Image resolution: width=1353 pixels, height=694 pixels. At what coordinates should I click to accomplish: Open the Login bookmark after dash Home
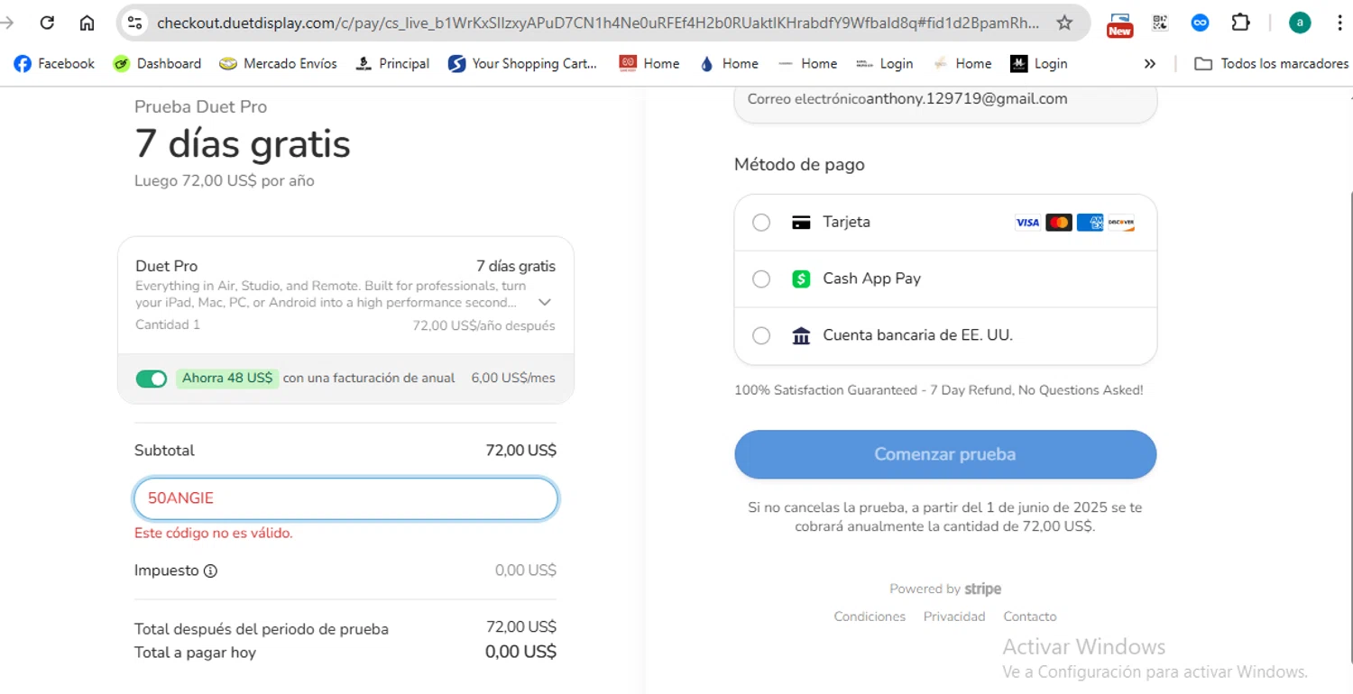[884, 63]
